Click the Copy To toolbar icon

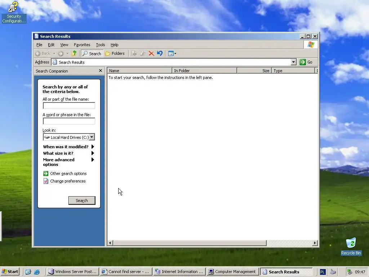[x=143, y=53]
